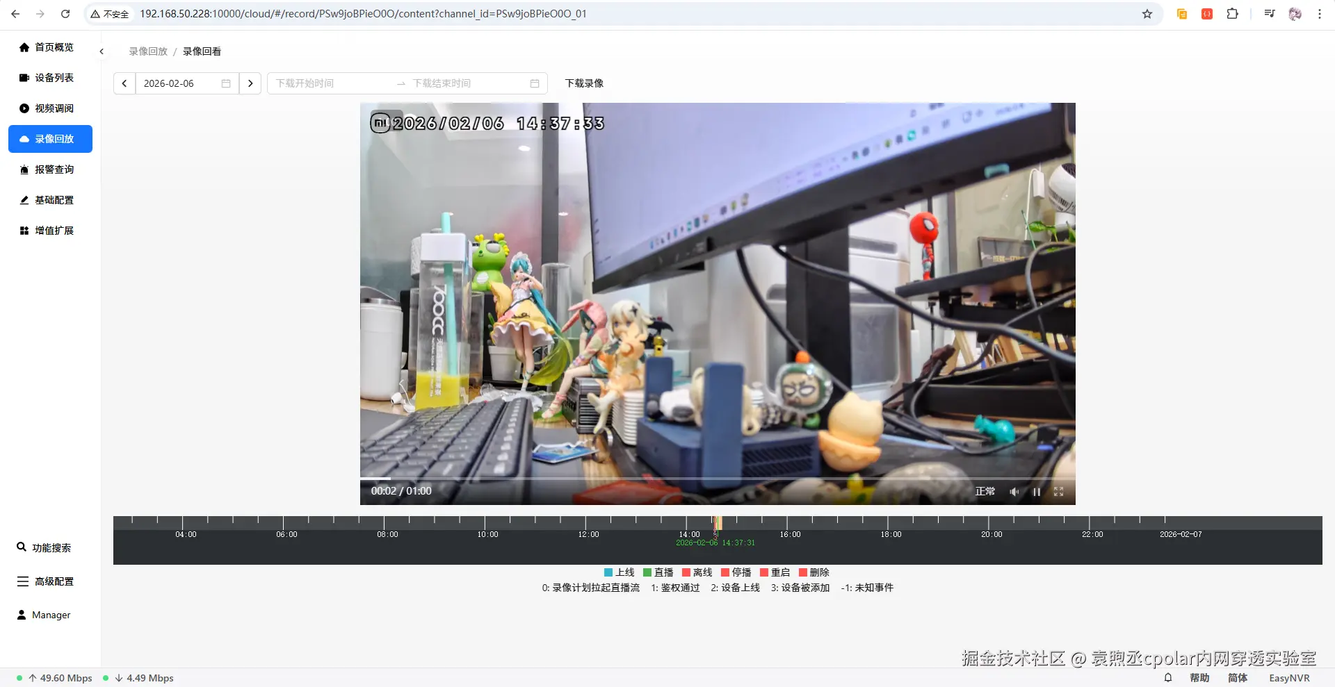Open 高级配置 advanced configuration
This screenshot has width=1335, height=687.
pyautogui.click(x=46, y=581)
